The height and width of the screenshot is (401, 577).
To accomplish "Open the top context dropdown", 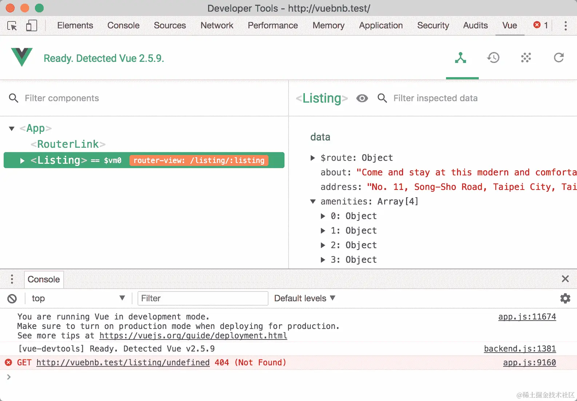I will (78, 298).
